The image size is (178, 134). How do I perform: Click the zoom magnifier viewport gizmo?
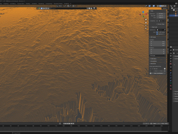pyautogui.click(x=146, y=20)
